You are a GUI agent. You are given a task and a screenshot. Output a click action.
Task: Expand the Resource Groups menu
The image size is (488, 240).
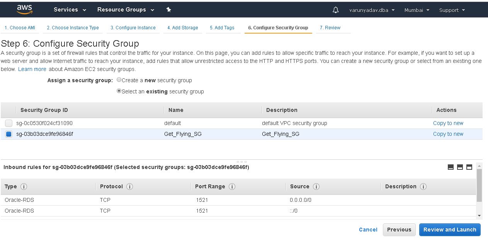tap(123, 10)
